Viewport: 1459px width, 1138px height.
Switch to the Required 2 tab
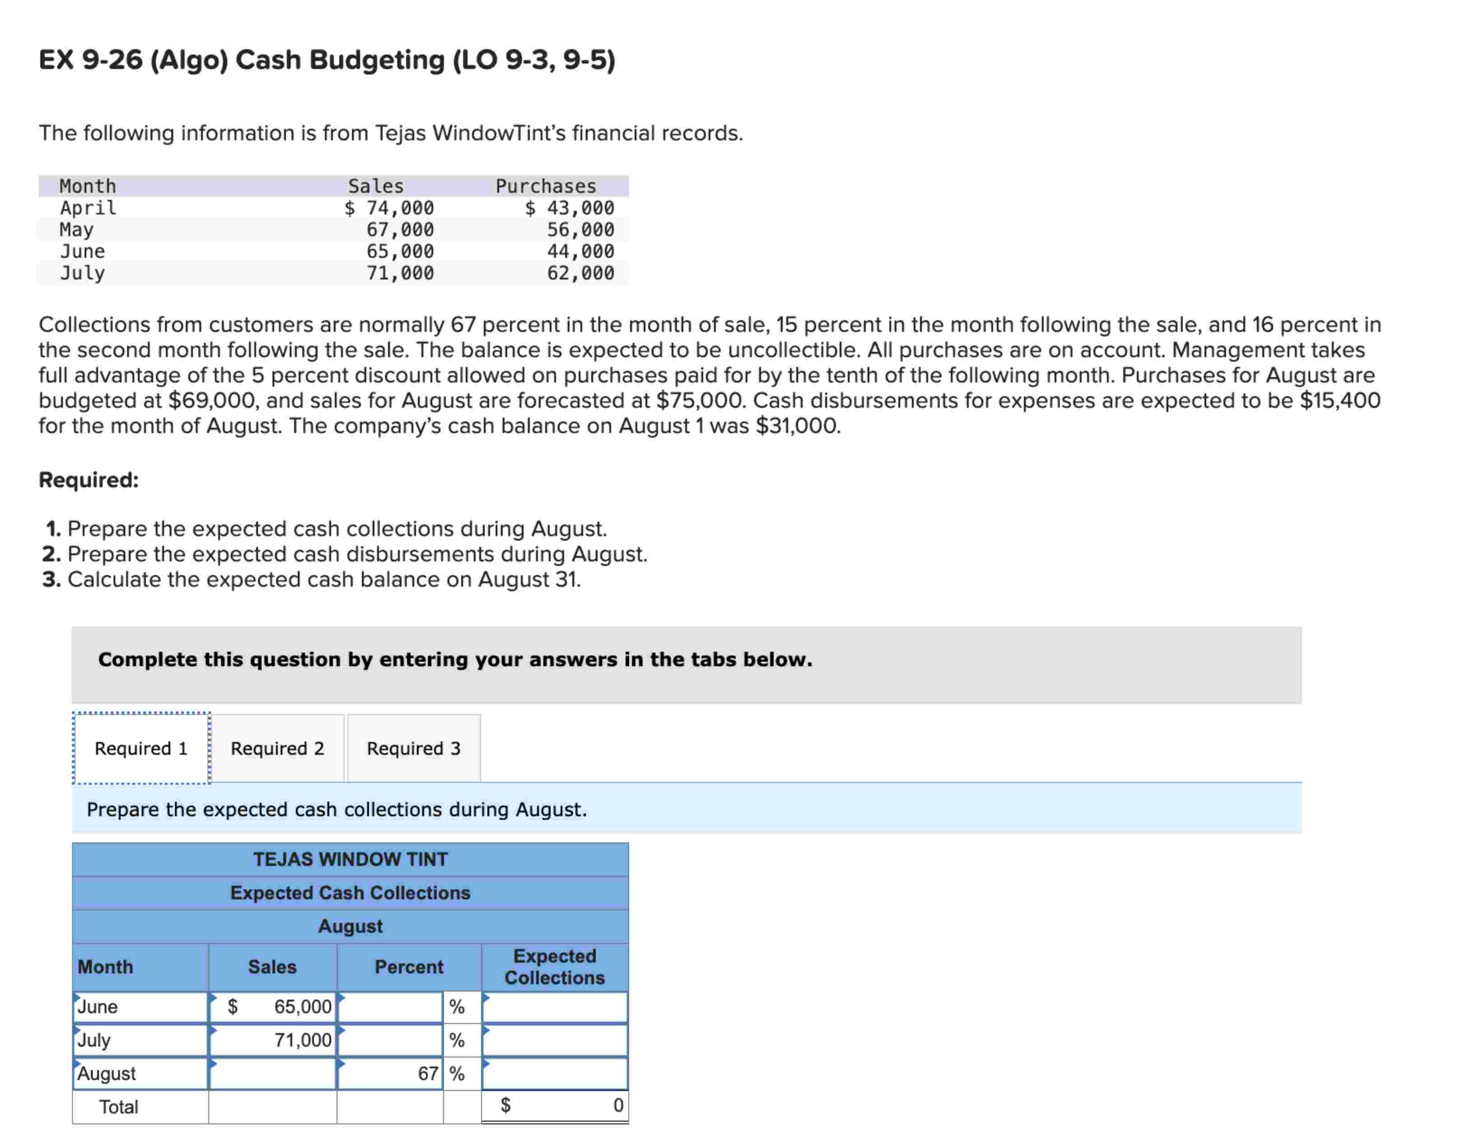point(277,749)
